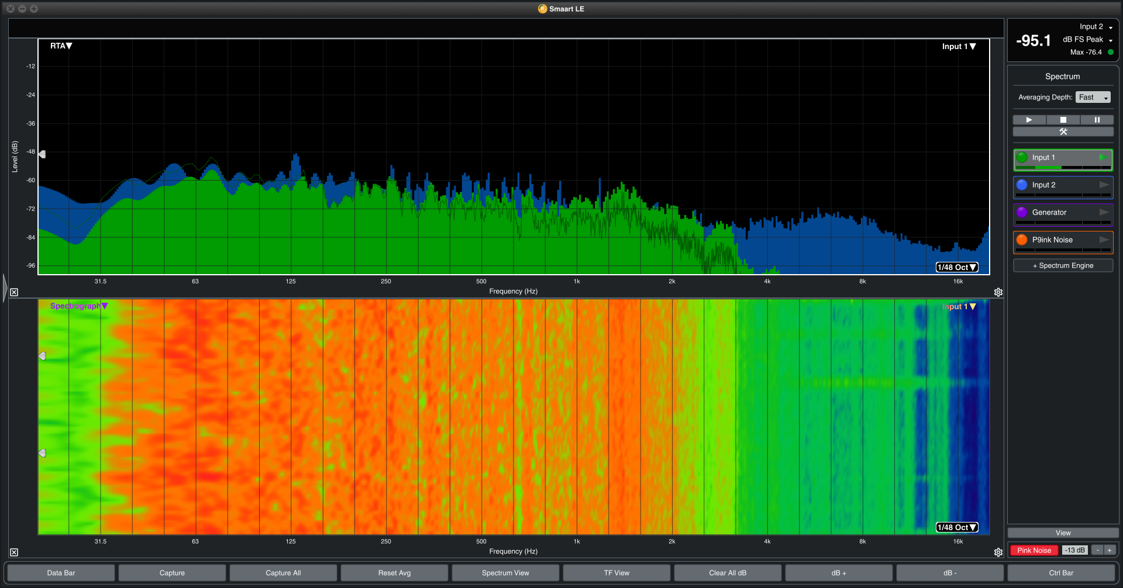
Task: Select the Input 2 engine row
Action: 1063,187
